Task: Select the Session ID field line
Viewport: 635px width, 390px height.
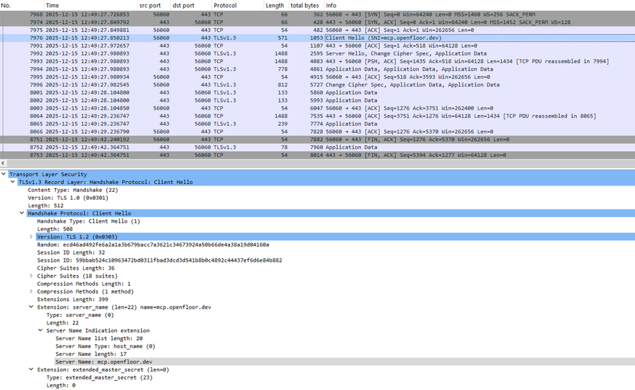Action: 159,260
